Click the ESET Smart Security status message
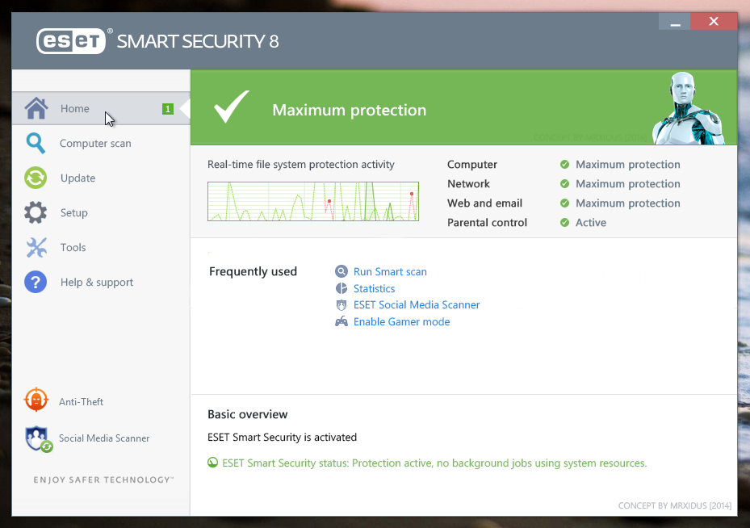Image resolution: width=750 pixels, height=528 pixels. coord(434,463)
